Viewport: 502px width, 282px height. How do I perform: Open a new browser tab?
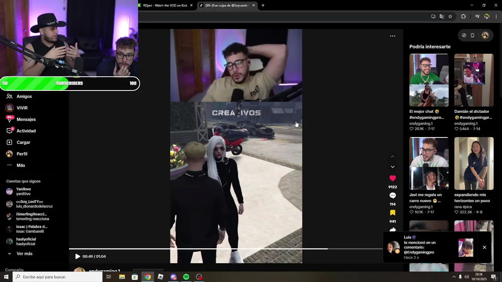point(263,5)
